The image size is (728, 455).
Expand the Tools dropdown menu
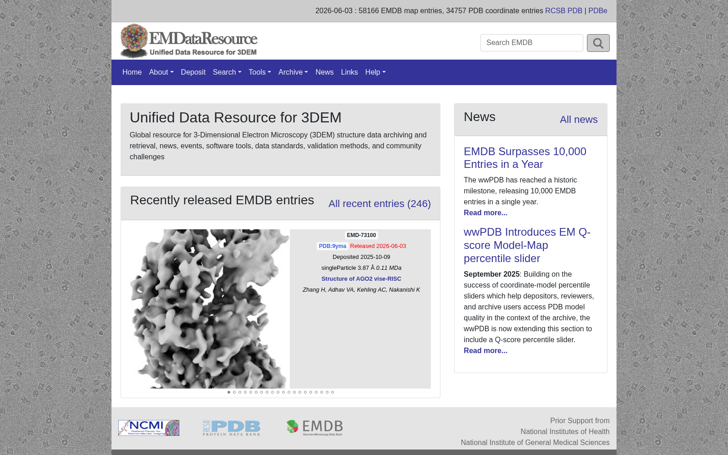[260, 72]
